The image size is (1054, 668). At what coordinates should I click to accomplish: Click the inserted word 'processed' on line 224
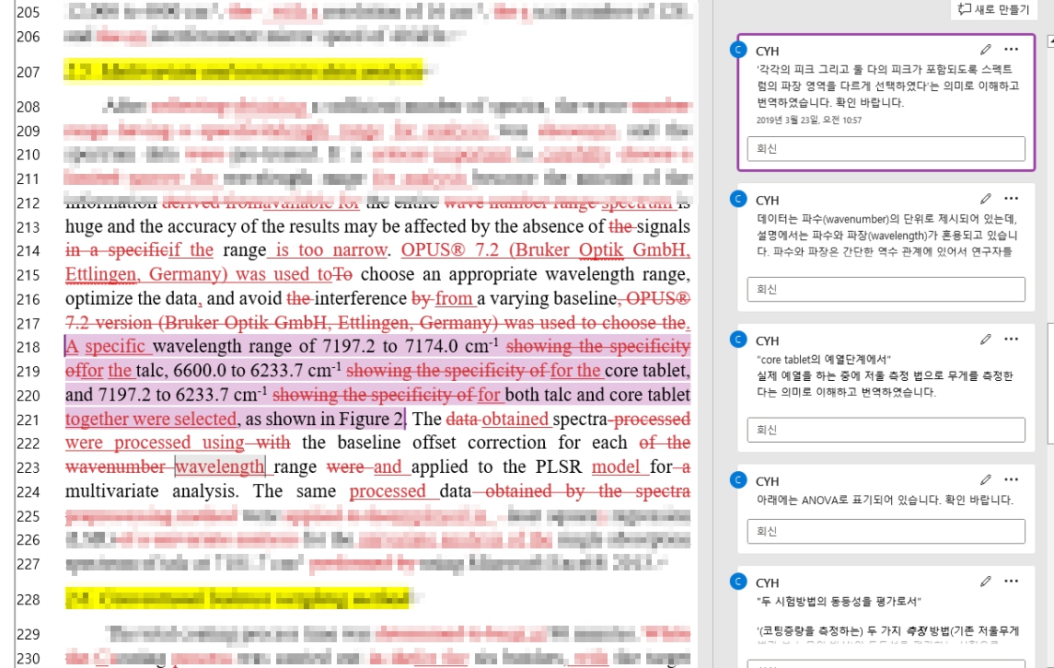coord(388,491)
